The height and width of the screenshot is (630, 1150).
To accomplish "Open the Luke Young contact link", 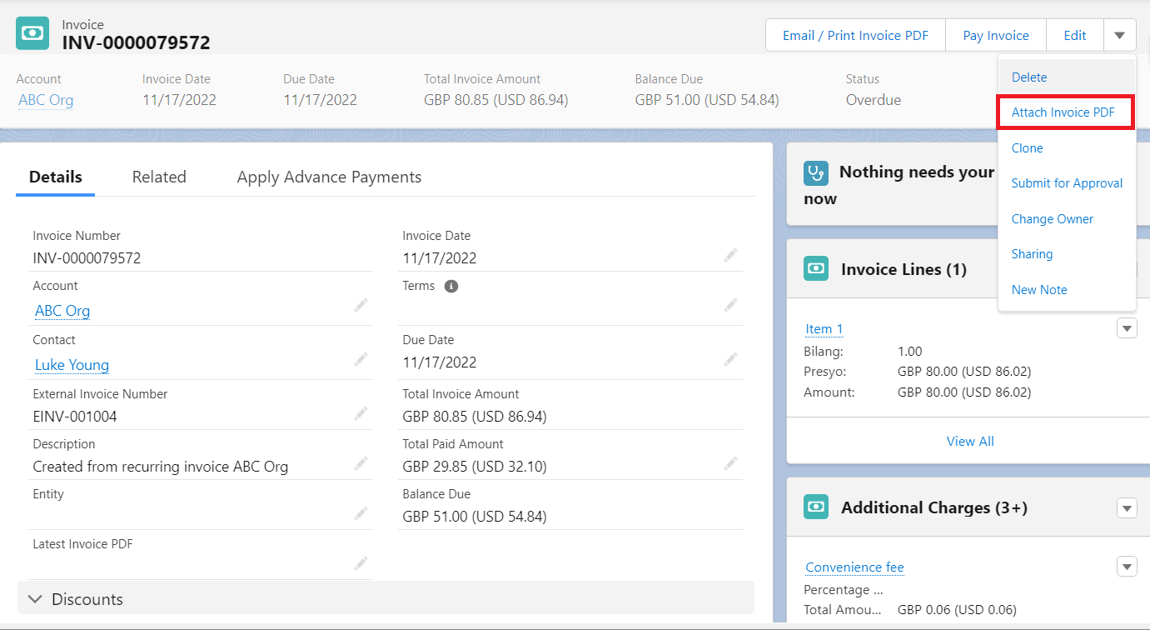I will pyautogui.click(x=72, y=365).
